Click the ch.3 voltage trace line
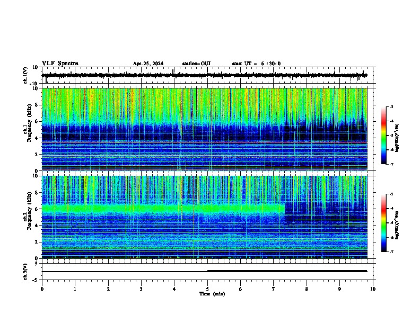 click(x=204, y=272)
